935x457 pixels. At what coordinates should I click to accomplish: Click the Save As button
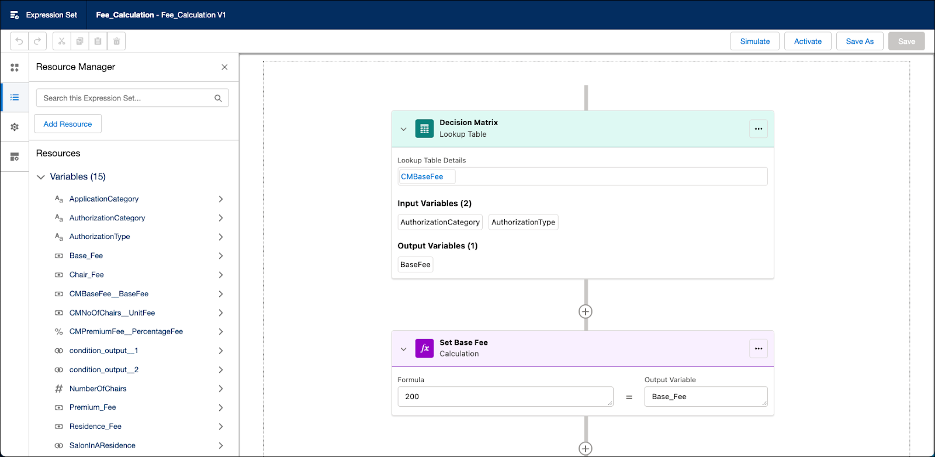click(x=860, y=41)
